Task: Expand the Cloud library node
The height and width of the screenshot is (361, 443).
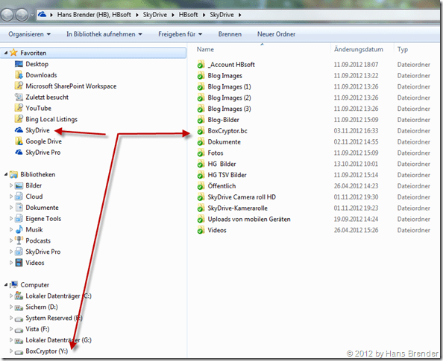Action: point(11,197)
